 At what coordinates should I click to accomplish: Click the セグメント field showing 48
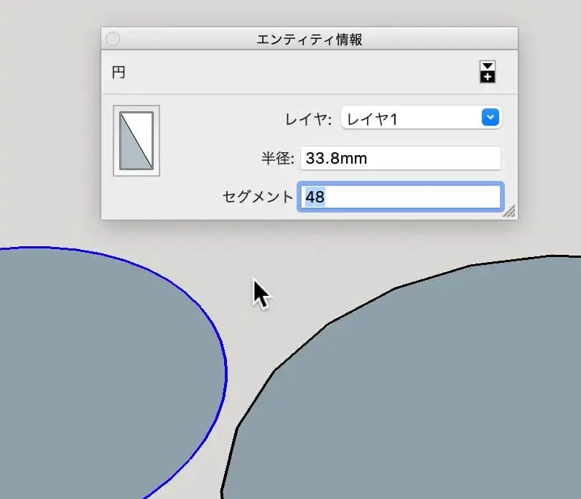click(x=400, y=197)
